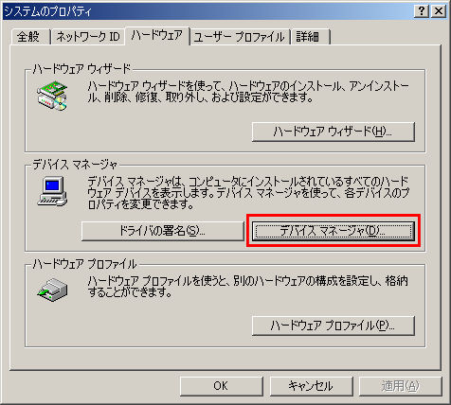Click the Hardware Wizard description text

click(248, 92)
